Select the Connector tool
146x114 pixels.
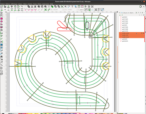click(x=2, y=65)
